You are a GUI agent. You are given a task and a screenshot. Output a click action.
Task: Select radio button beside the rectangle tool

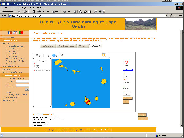pos(48,56)
